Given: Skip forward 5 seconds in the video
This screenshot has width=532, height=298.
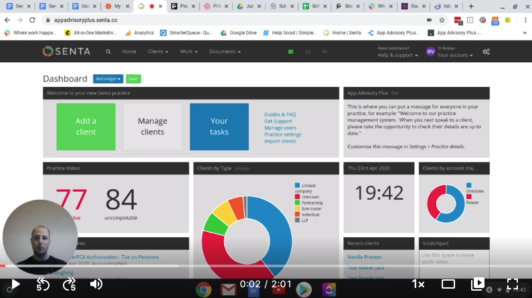Looking at the screenshot, I should pyautogui.click(x=69, y=285).
